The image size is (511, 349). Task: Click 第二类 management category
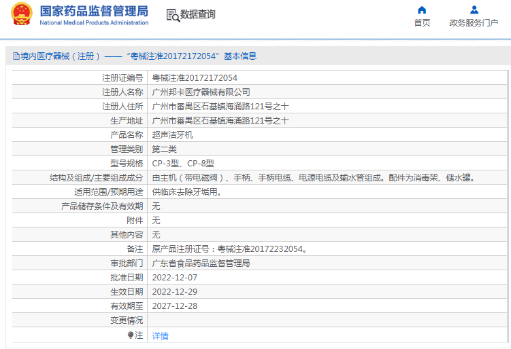(164, 149)
